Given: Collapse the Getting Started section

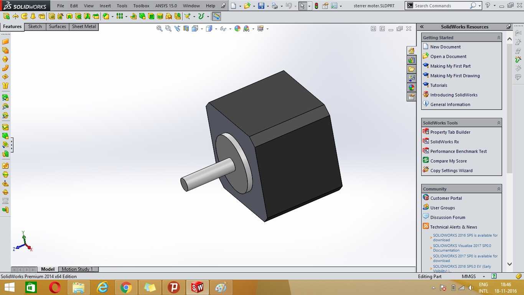Looking at the screenshot, I should point(499,38).
